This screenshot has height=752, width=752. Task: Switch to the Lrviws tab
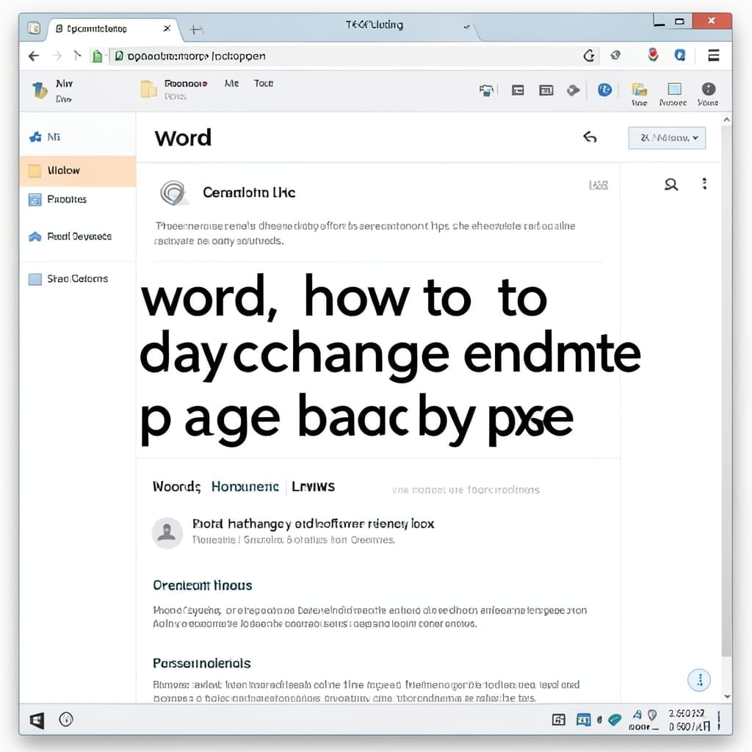pos(313,487)
